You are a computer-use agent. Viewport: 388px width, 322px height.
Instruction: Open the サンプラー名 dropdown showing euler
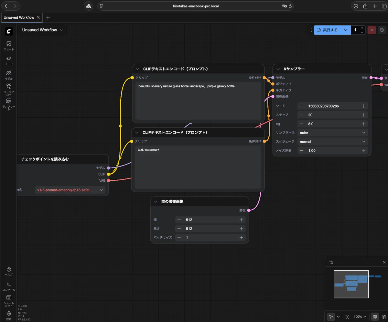(333, 133)
